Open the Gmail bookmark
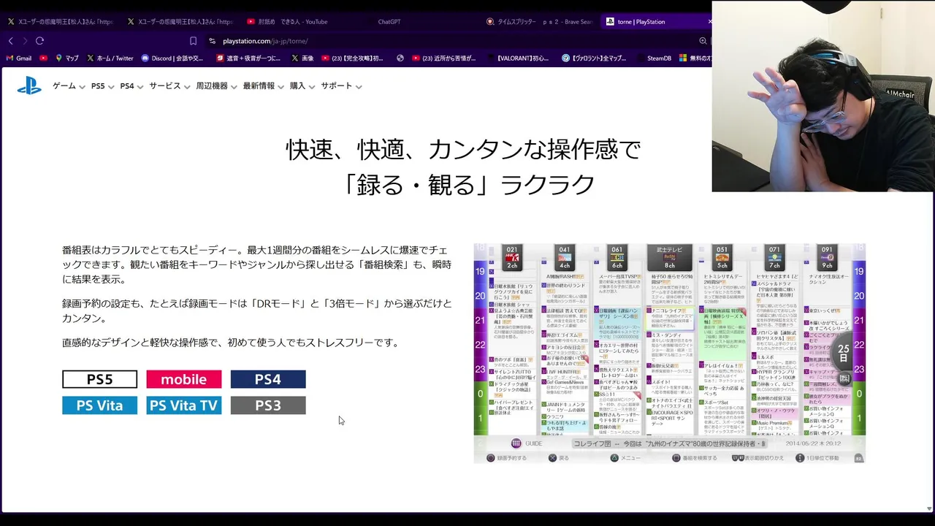 click(x=19, y=58)
